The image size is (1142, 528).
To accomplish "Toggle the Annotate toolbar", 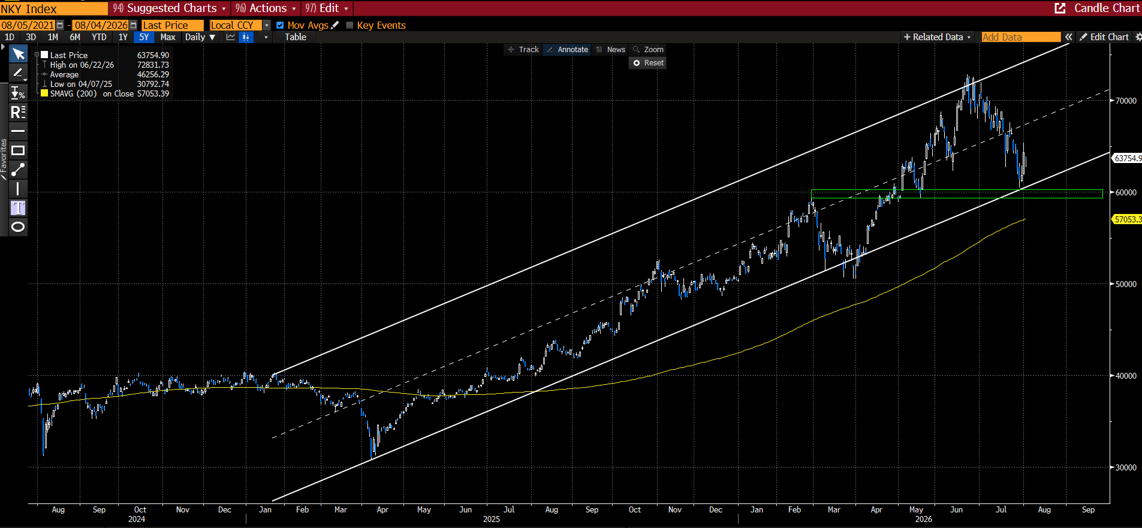I will (567, 50).
